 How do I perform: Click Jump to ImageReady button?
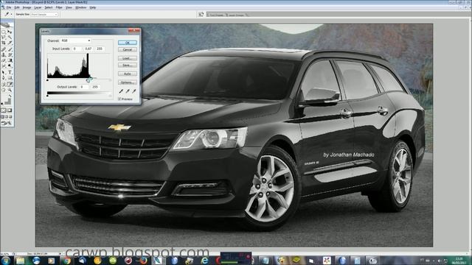(7, 123)
